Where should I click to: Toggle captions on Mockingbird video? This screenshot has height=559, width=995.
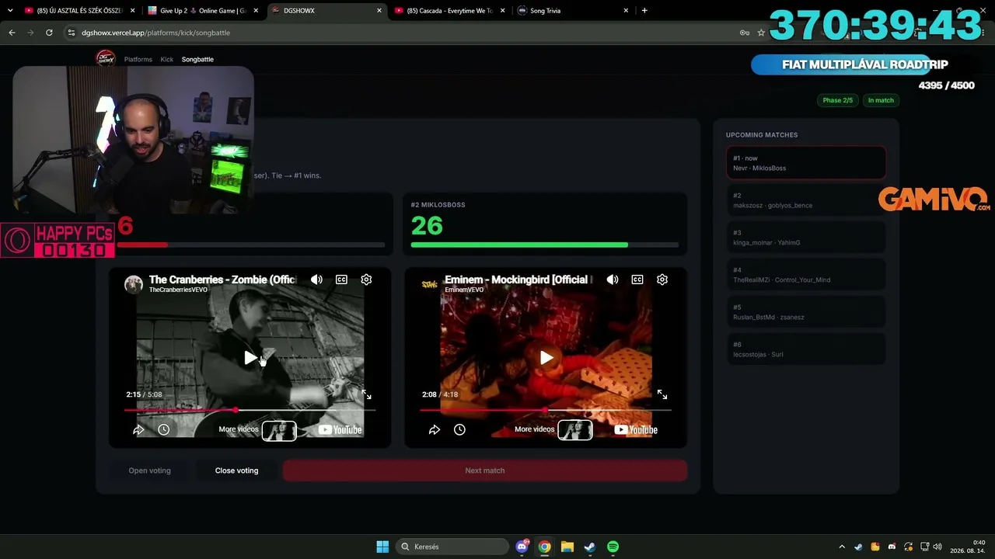[x=637, y=279]
